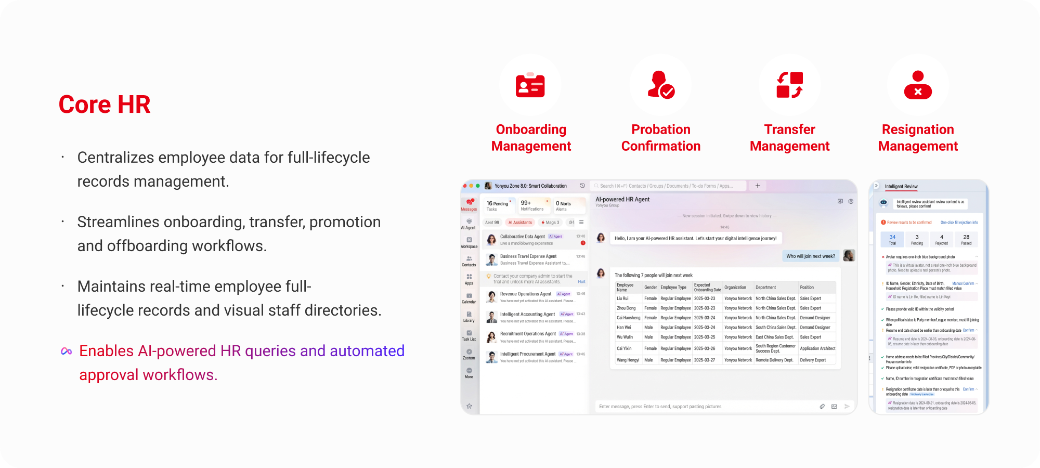The image size is (1040, 468).
Task: Select the AI Assistants filter tab
Action: click(520, 223)
